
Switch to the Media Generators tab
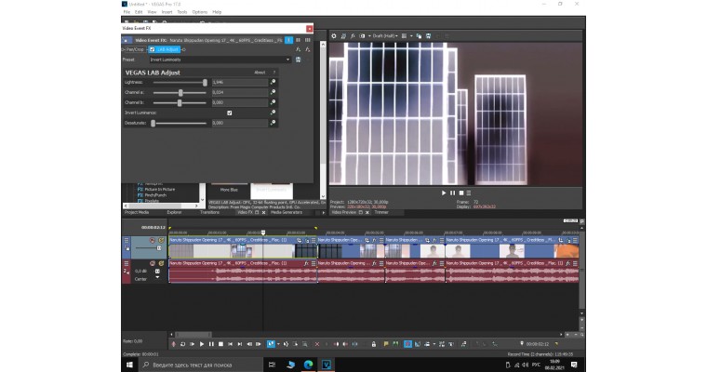[285, 212]
